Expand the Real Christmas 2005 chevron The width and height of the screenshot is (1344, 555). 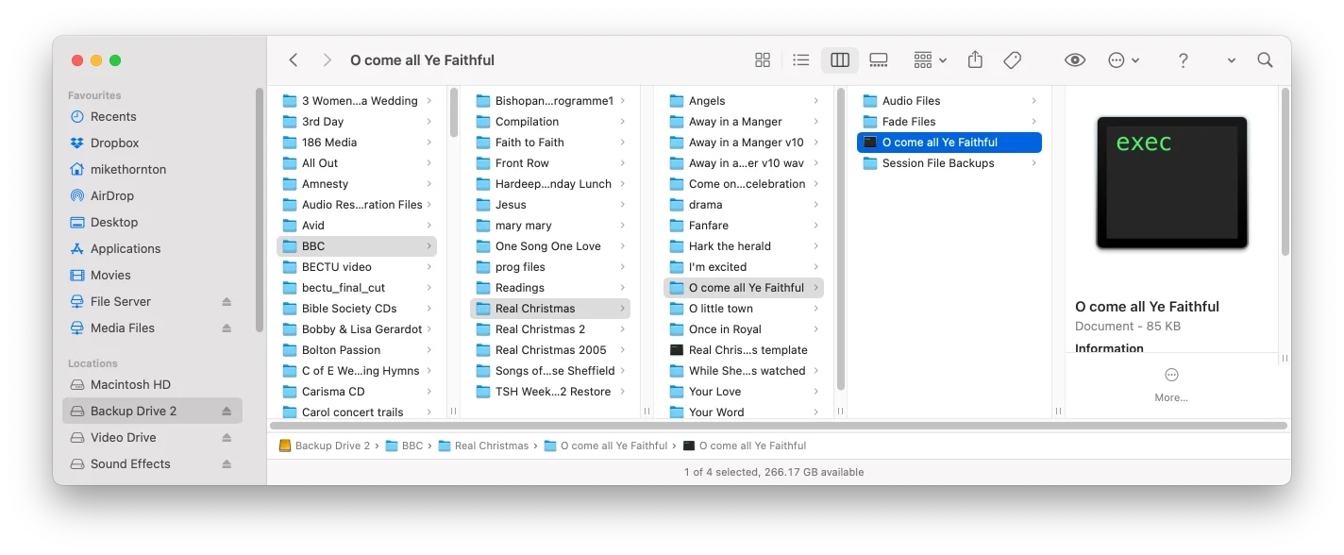click(623, 350)
